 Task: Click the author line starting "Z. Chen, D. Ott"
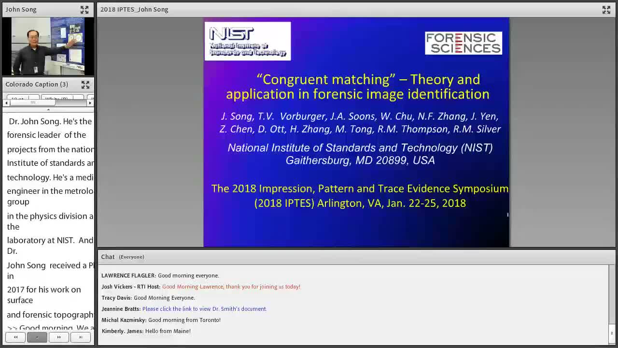click(x=360, y=129)
